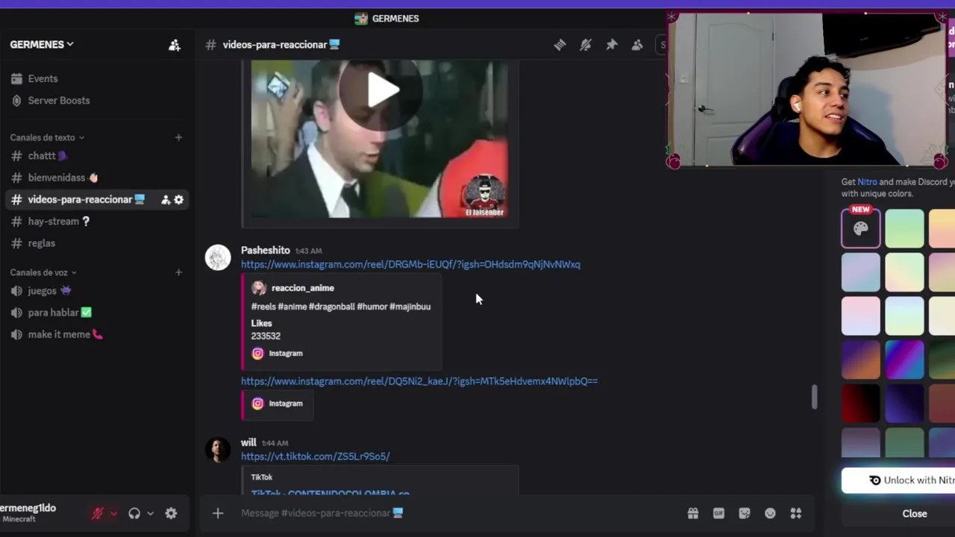This screenshot has height=537, width=955.
Task: Open the gift icon in message bar
Action: click(x=693, y=513)
